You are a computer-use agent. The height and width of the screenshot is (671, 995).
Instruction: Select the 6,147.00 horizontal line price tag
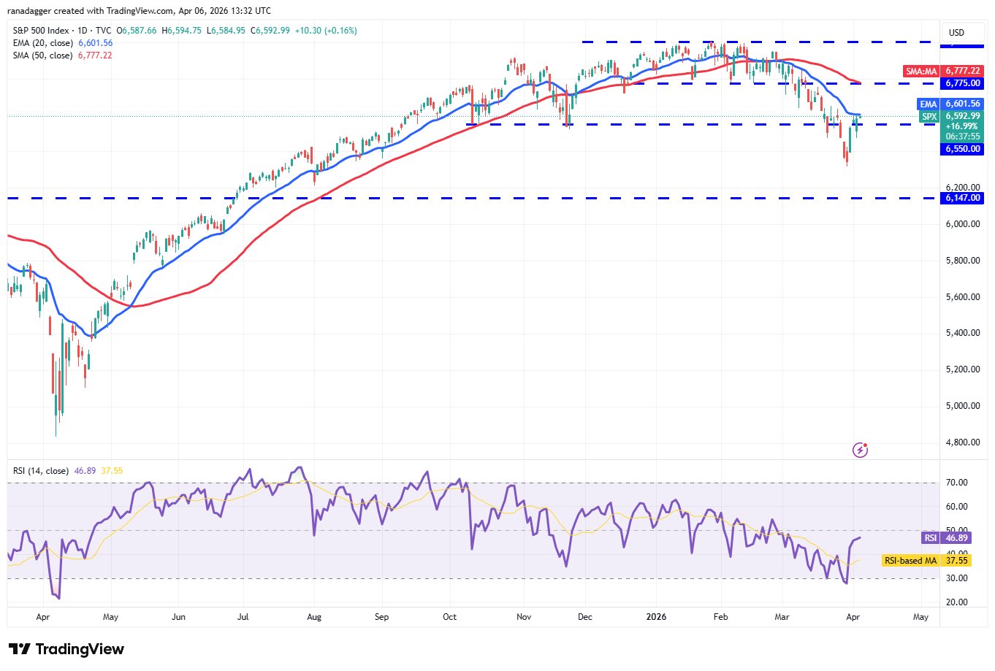click(962, 198)
